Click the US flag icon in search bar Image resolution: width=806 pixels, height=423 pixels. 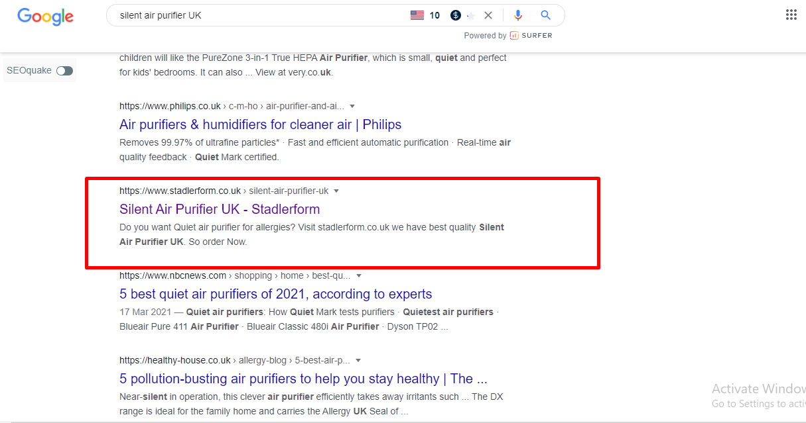417,15
